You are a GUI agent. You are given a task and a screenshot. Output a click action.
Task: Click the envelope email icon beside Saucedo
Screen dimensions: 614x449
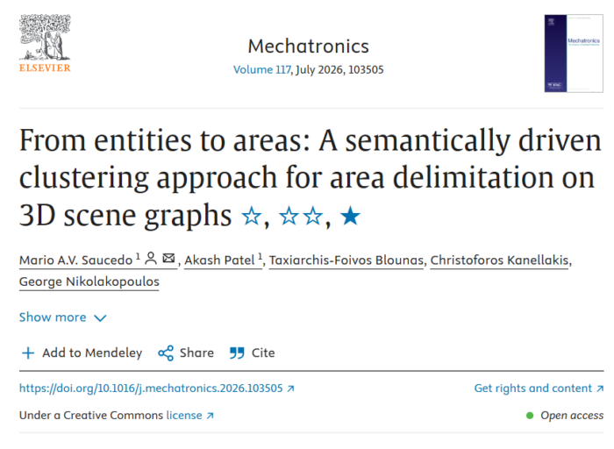pos(168,259)
